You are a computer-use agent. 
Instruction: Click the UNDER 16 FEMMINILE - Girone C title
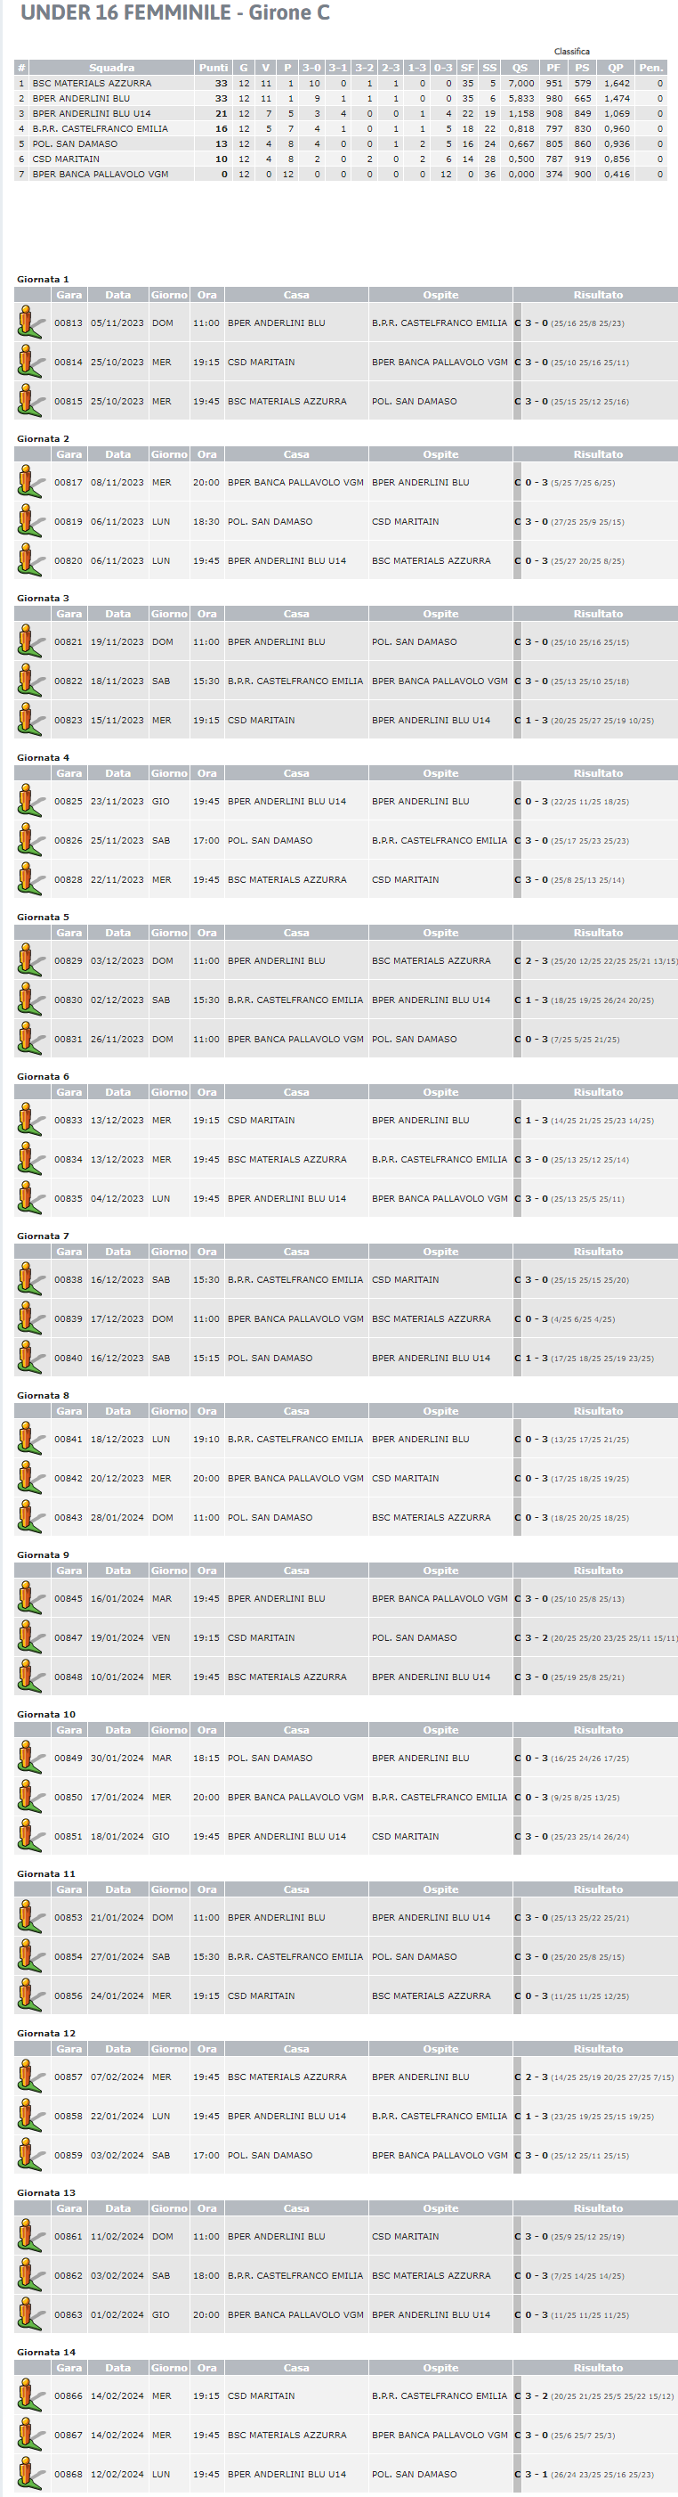pyautogui.click(x=175, y=12)
